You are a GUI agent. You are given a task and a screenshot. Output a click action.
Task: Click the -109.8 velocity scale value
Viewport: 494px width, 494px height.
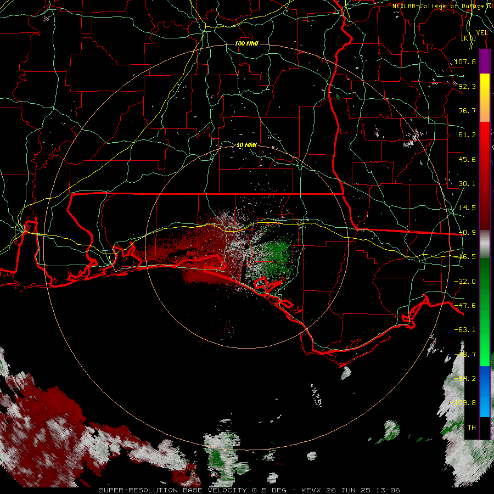(x=463, y=403)
